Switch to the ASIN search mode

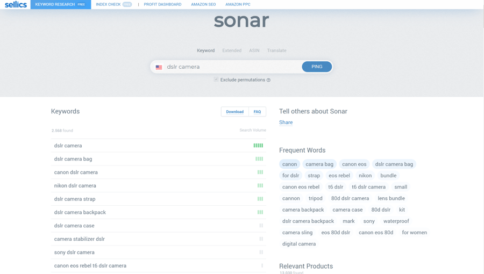254,51
